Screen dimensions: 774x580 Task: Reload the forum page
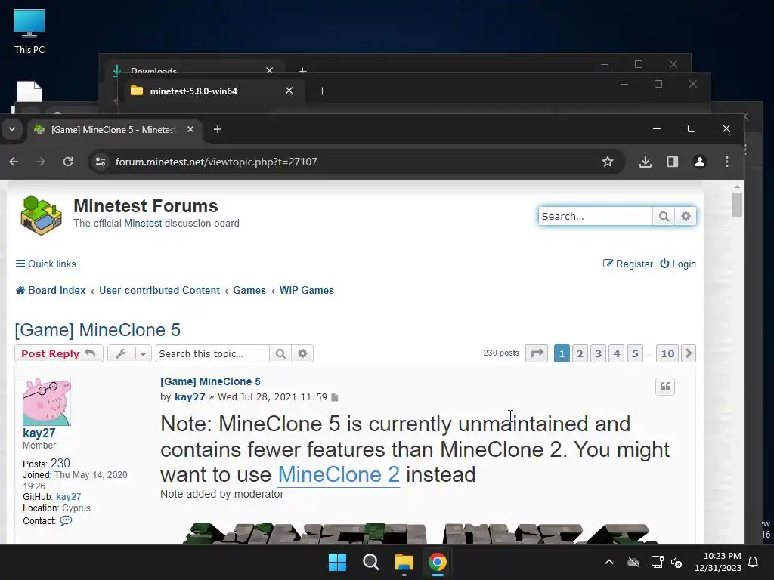tap(68, 162)
